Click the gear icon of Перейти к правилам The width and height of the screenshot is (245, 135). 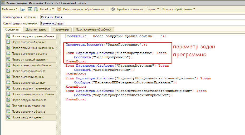(x=113, y=9)
